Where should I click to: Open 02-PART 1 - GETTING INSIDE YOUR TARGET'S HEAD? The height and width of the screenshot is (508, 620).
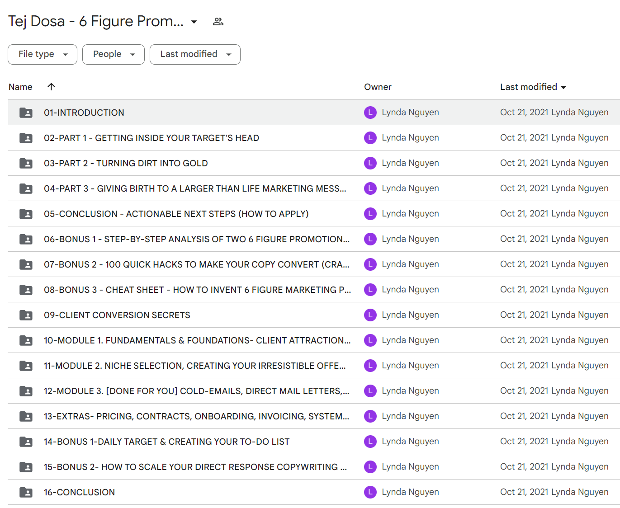coord(151,138)
